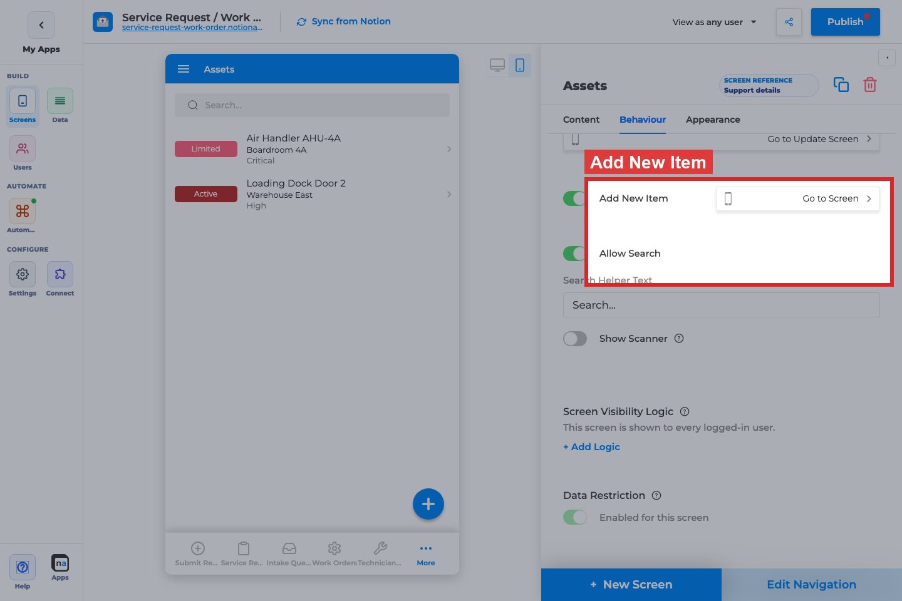Switch to the Content tab
902x601 pixels.
tap(581, 120)
